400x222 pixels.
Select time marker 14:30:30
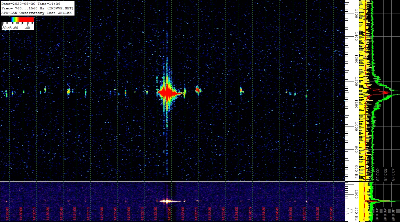point(48,214)
